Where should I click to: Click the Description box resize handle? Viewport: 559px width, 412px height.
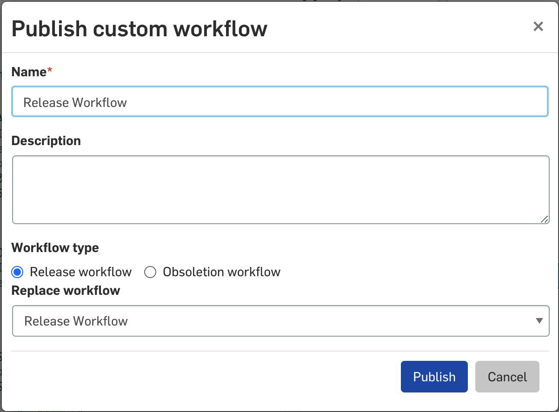point(544,219)
